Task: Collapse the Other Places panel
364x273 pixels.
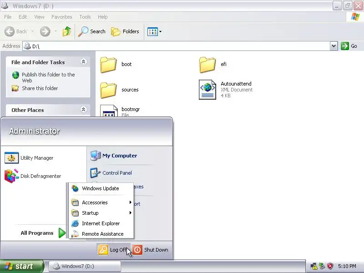Action: point(83,109)
